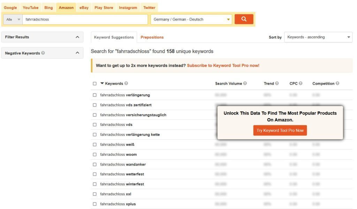Click keyword text fahrradschloss wetterfest
The width and height of the screenshot is (357, 209).
[122, 174]
